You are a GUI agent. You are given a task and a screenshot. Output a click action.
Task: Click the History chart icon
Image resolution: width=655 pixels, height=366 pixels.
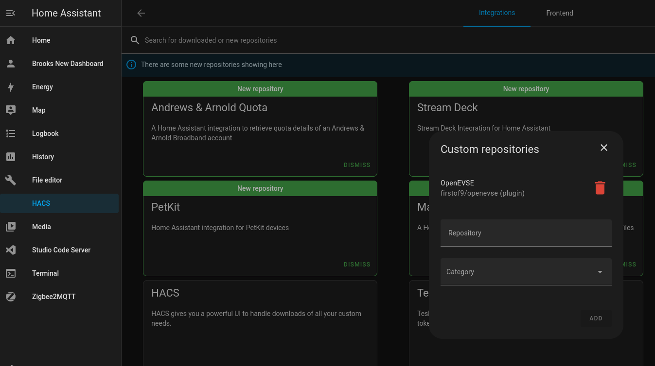tap(11, 157)
